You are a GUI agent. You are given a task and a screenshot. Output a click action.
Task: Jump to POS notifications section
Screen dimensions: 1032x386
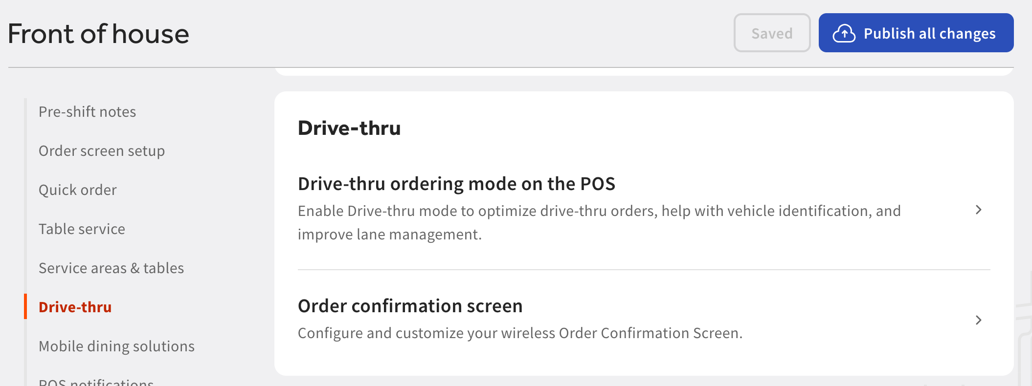(x=96, y=382)
